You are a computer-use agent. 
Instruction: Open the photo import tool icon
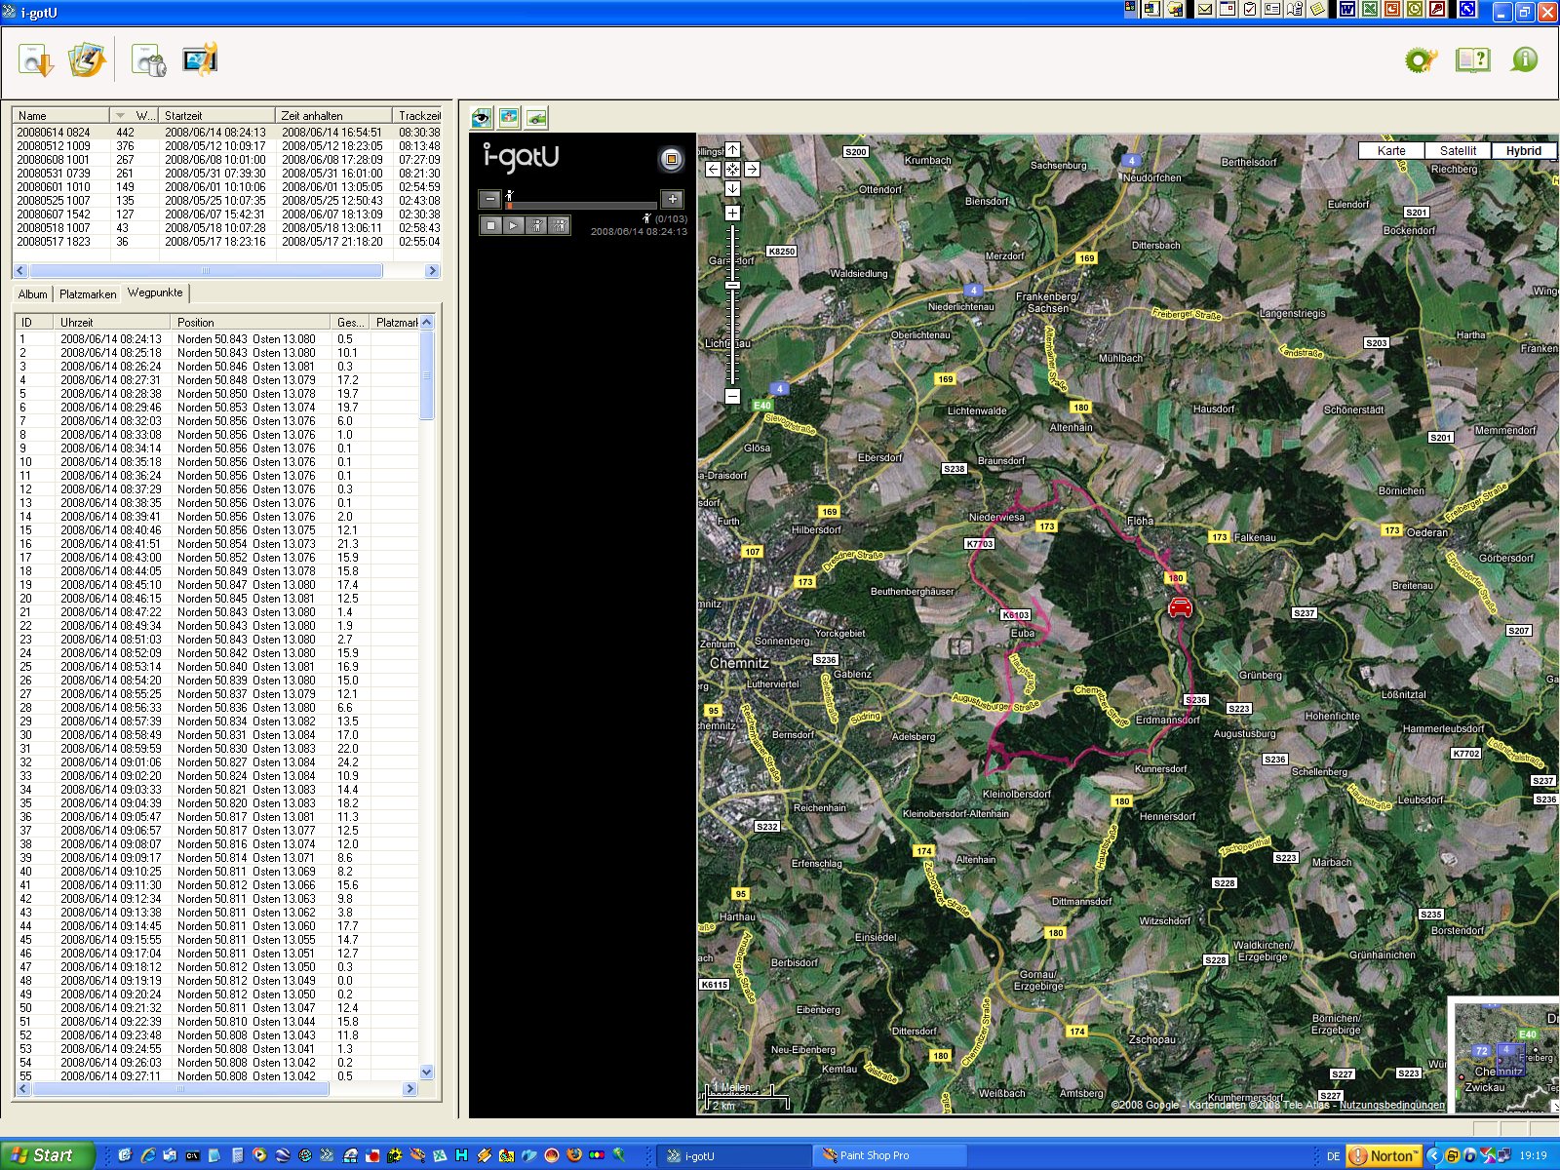[x=86, y=60]
